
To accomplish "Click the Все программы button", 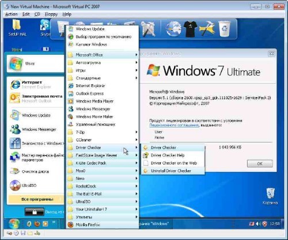I will click(x=36, y=200).
